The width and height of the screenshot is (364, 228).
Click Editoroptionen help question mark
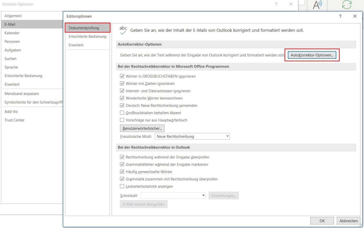pyautogui.click(x=340, y=16)
